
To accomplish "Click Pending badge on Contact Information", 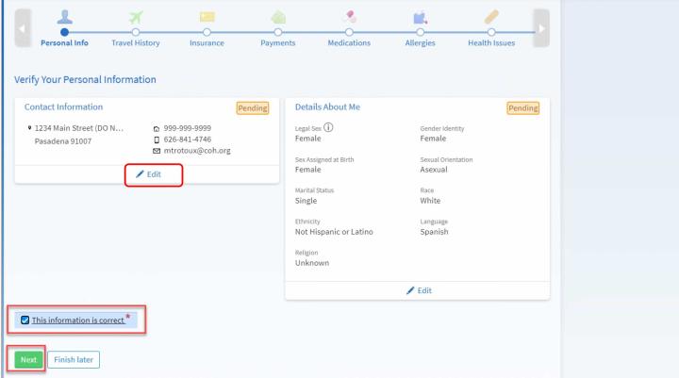I will 253,107.
